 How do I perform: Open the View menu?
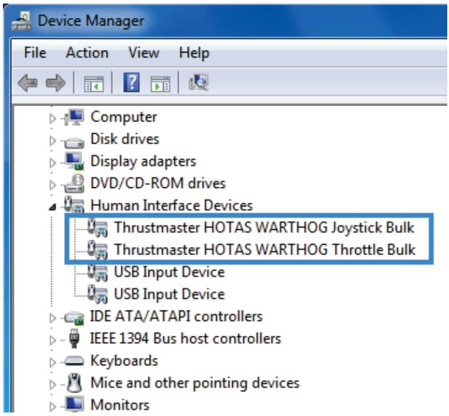pos(144,52)
